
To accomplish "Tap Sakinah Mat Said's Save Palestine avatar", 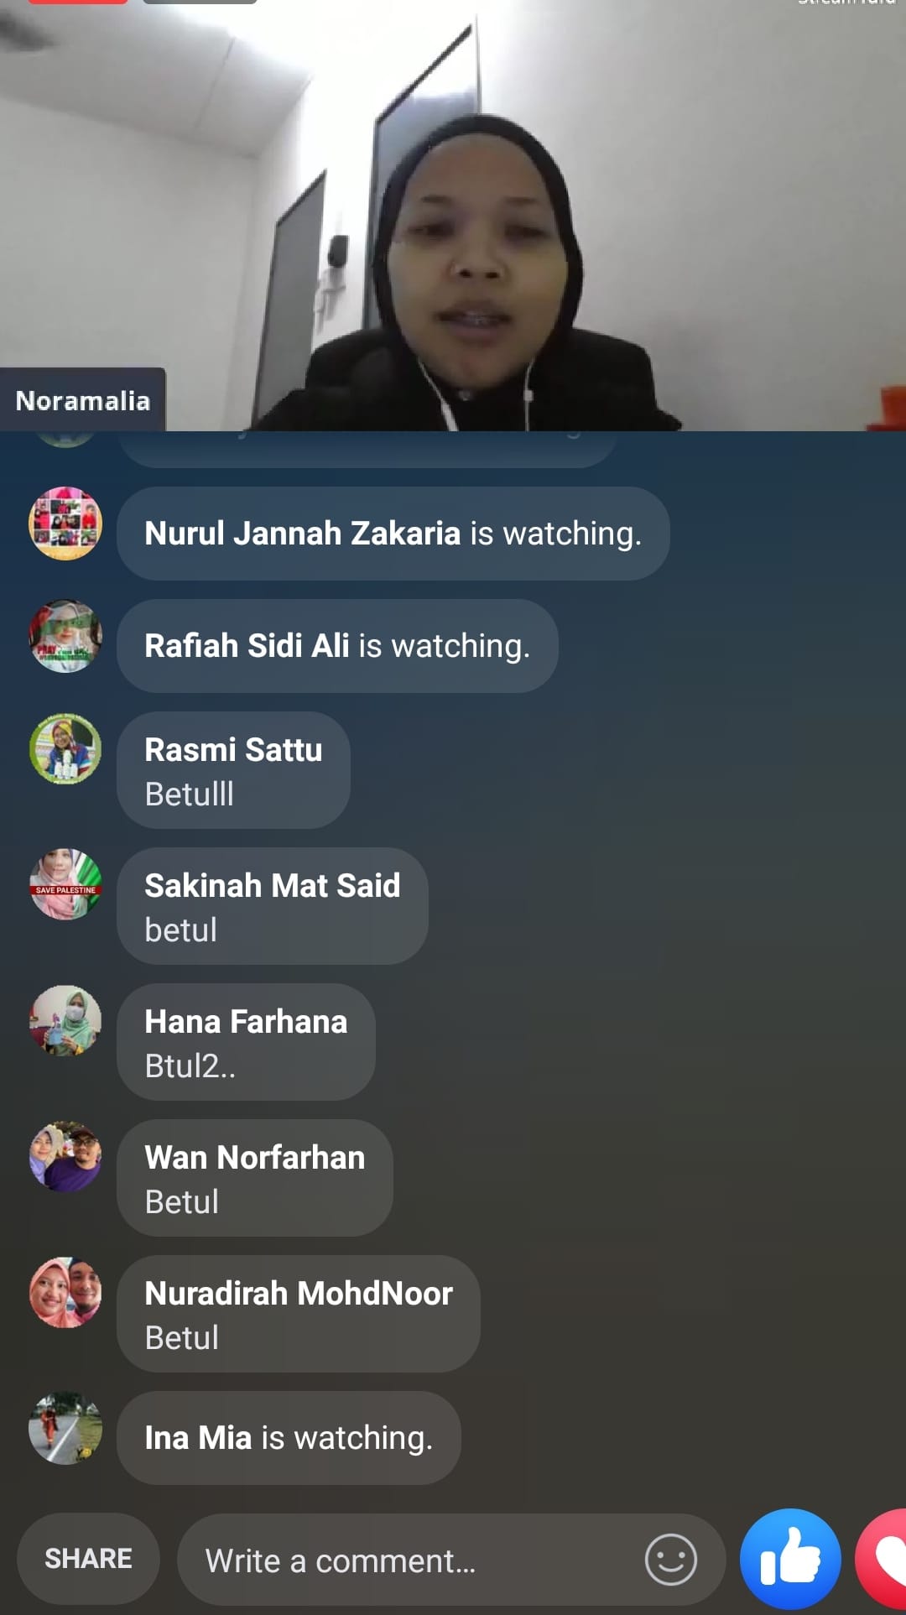I will tap(65, 884).
